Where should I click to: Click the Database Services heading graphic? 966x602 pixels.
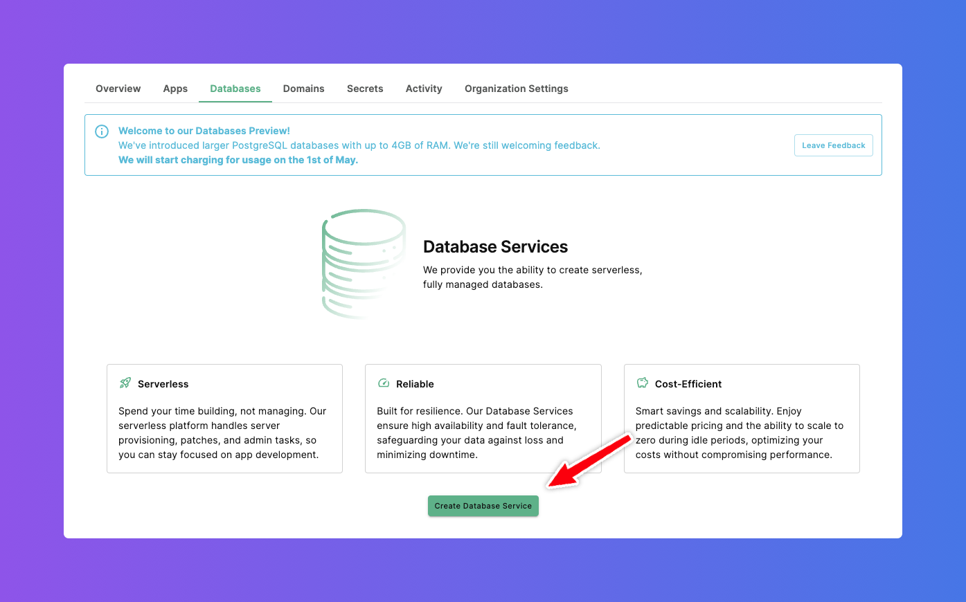click(495, 246)
